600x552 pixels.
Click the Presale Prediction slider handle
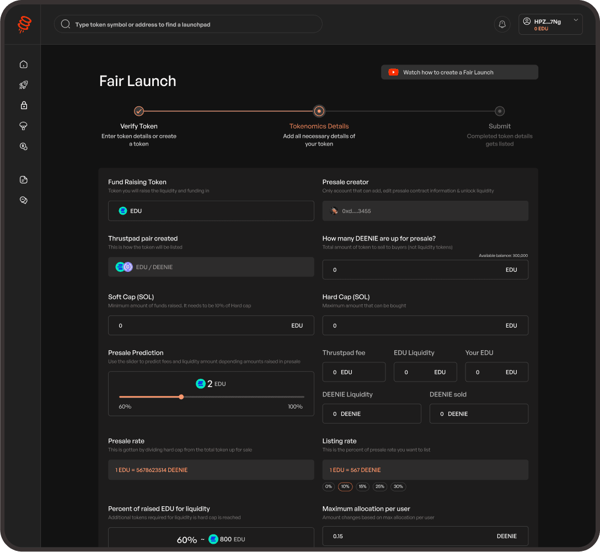pos(181,396)
